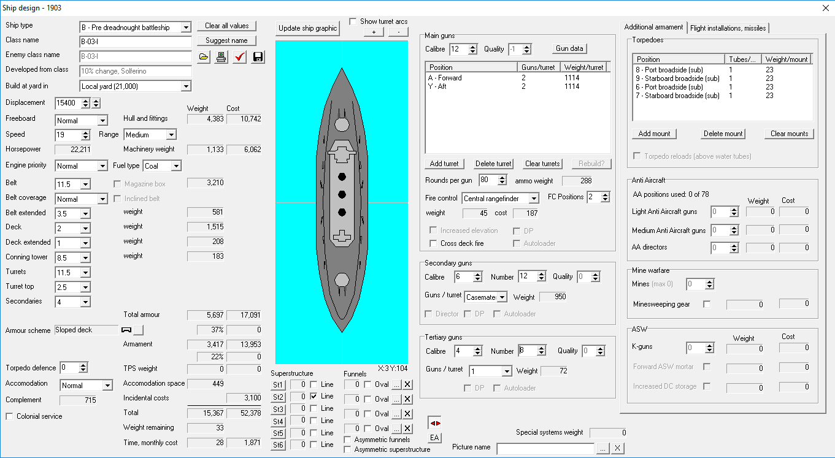Enable Cross deck fire option
Screen dimensions: 835x458
433,243
